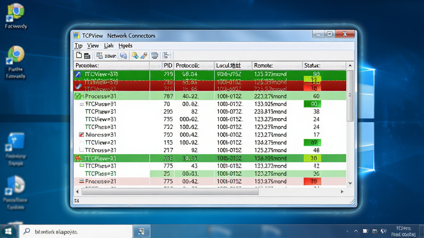Open the View menu
This screenshot has width=424, height=238.
93,45
